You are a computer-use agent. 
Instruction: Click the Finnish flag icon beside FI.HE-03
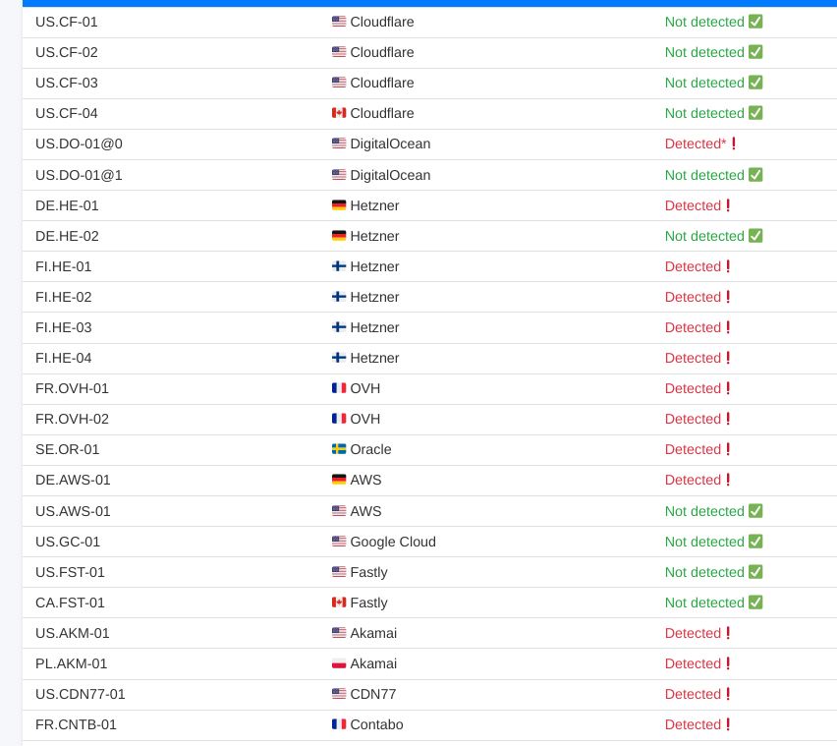(339, 327)
